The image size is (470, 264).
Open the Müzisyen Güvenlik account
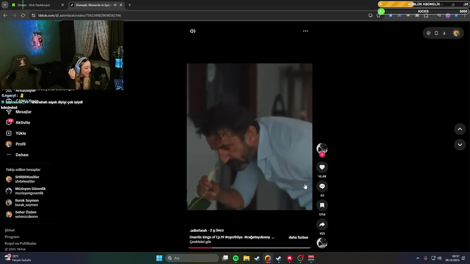(26, 191)
